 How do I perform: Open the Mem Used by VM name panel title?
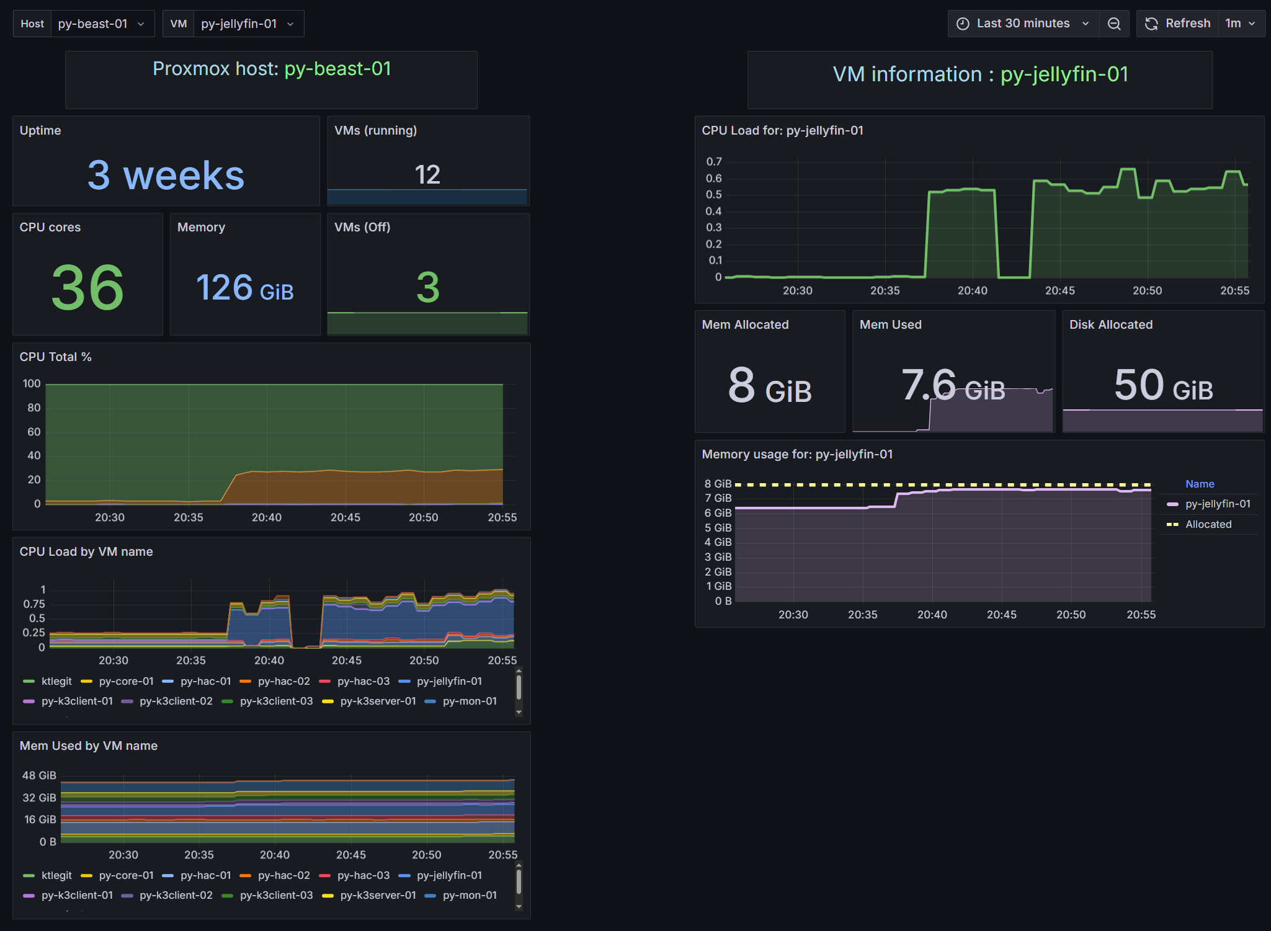tap(88, 746)
